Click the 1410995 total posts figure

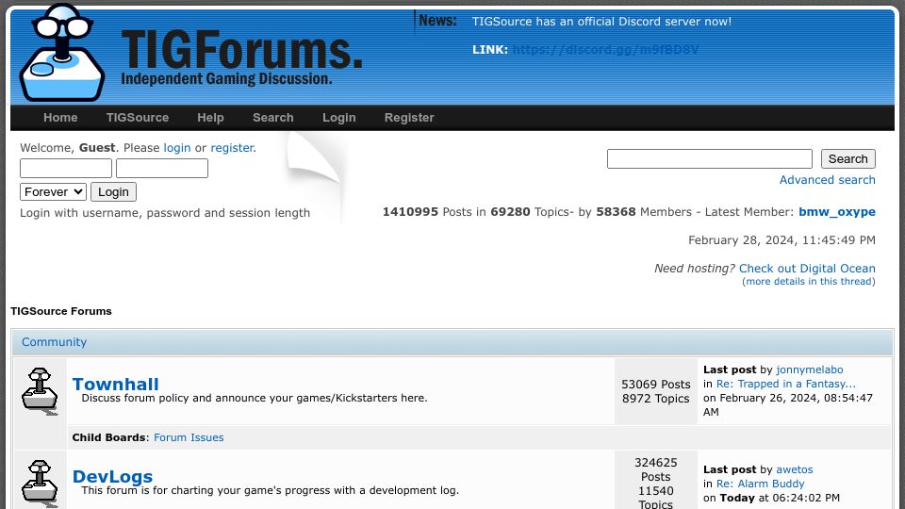pos(410,212)
